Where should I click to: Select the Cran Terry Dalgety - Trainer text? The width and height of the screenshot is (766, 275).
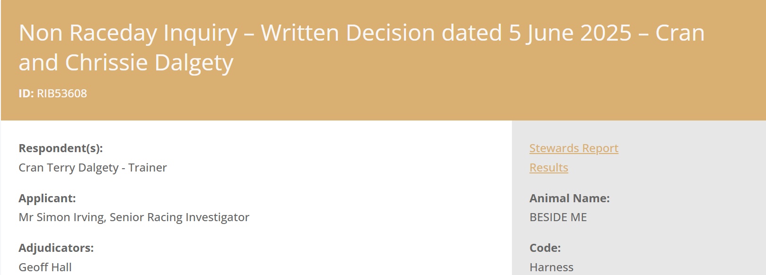(x=93, y=168)
